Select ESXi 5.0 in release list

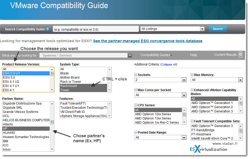point(26,77)
